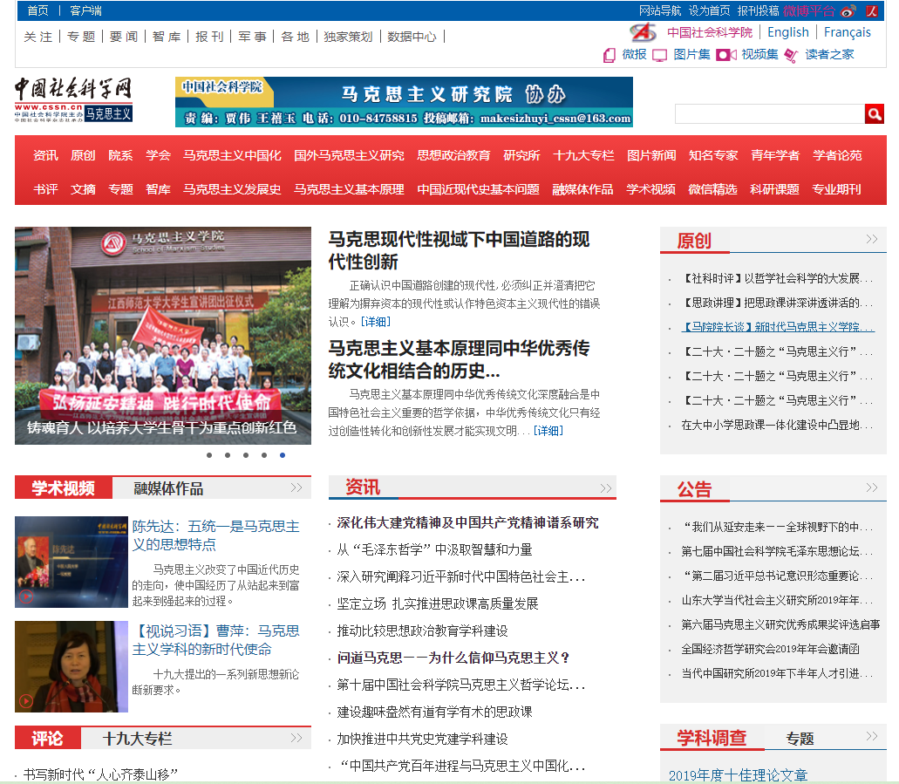Open the 图片集 monitor icon
Image resolution: width=899 pixels, height=784 pixels.
[660, 55]
